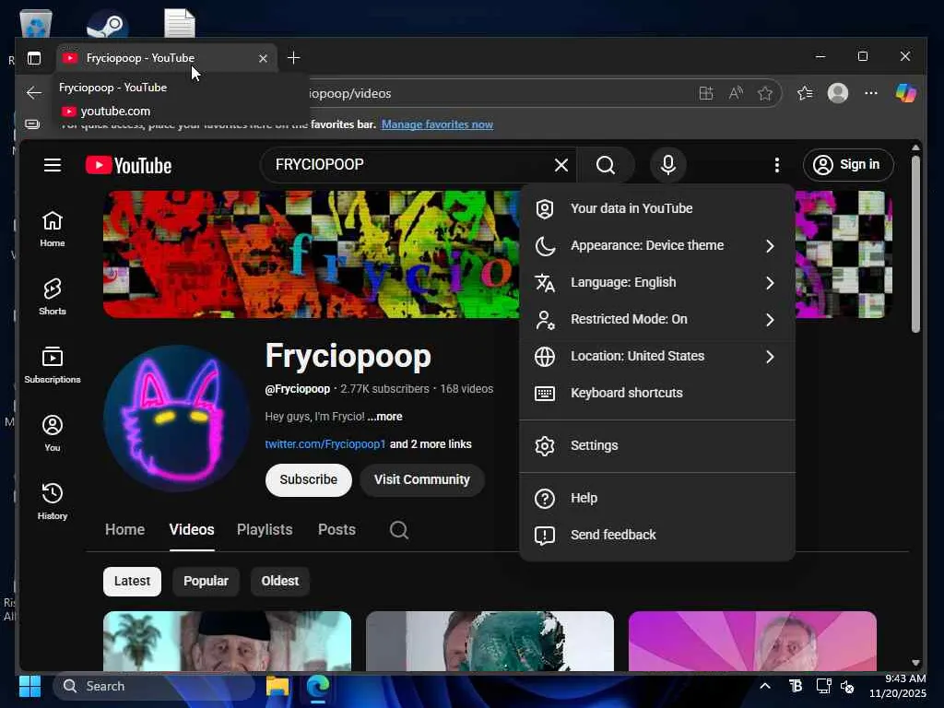
Task: Open Edge profile avatar
Action: [x=838, y=93]
